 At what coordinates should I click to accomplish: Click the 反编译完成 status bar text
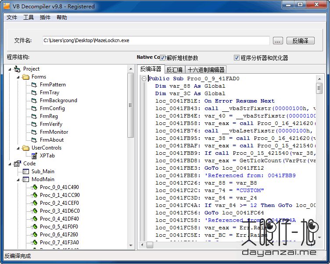(x=18, y=256)
